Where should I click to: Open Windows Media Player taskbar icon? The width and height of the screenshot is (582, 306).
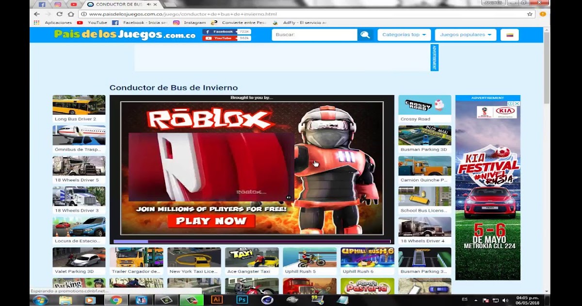(x=90, y=300)
